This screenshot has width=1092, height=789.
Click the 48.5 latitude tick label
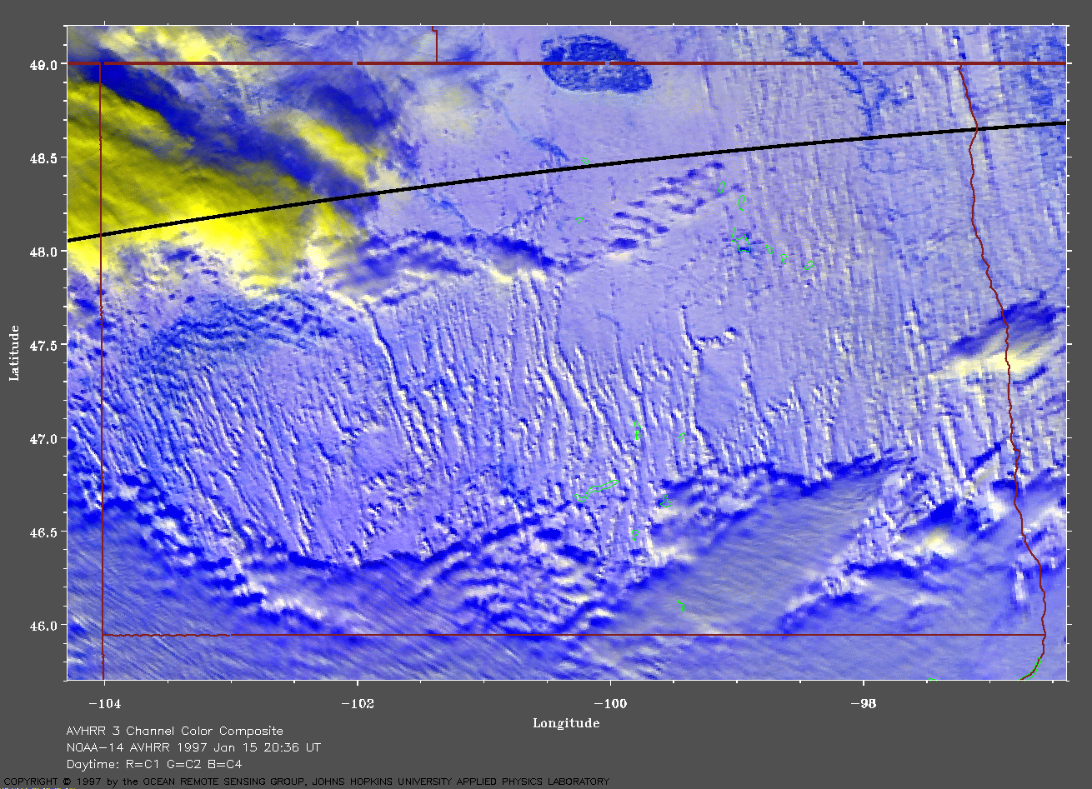tap(43, 157)
